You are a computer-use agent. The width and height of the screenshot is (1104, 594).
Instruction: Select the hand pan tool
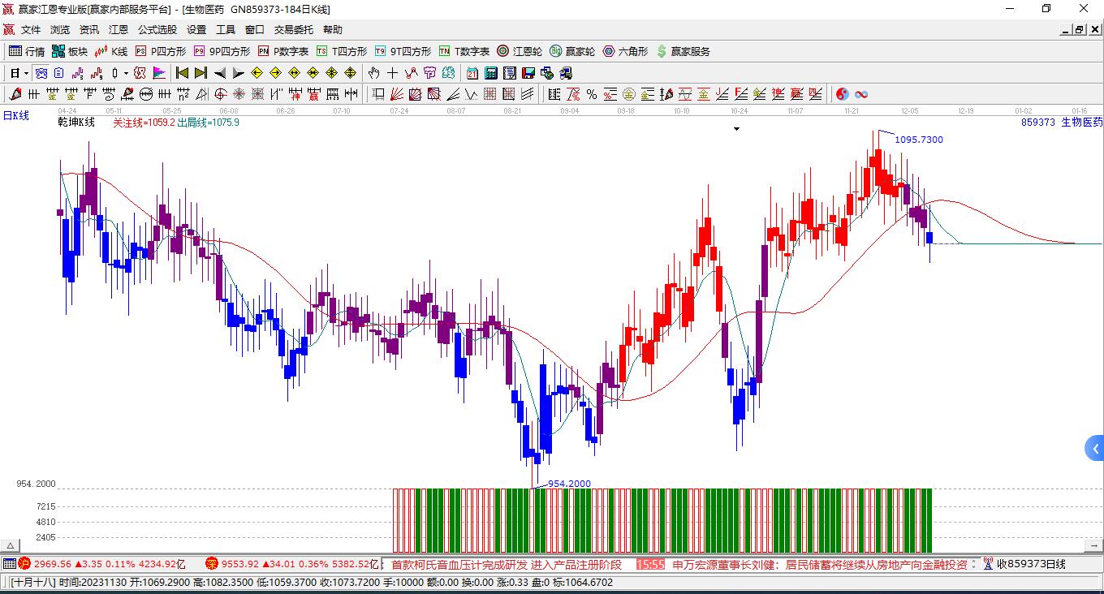(373, 73)
